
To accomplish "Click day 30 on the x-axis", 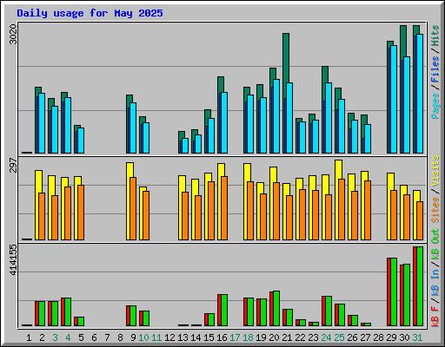I will (404, 337).
